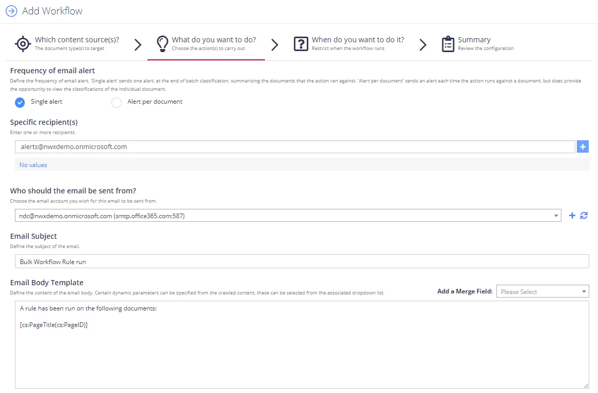Click the Summary clipboard icon

448,44
